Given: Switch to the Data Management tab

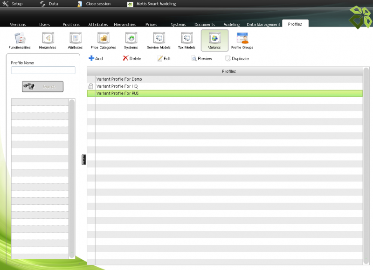Looking at the screenshot, I should click(263, 25).
